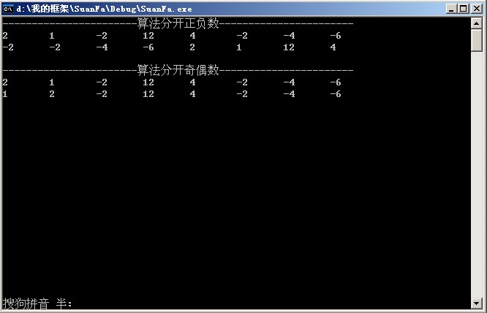The image size is (487, 313).
Task: Click the 搜狗拼音 半: input status text
Action: pos(37,304)
